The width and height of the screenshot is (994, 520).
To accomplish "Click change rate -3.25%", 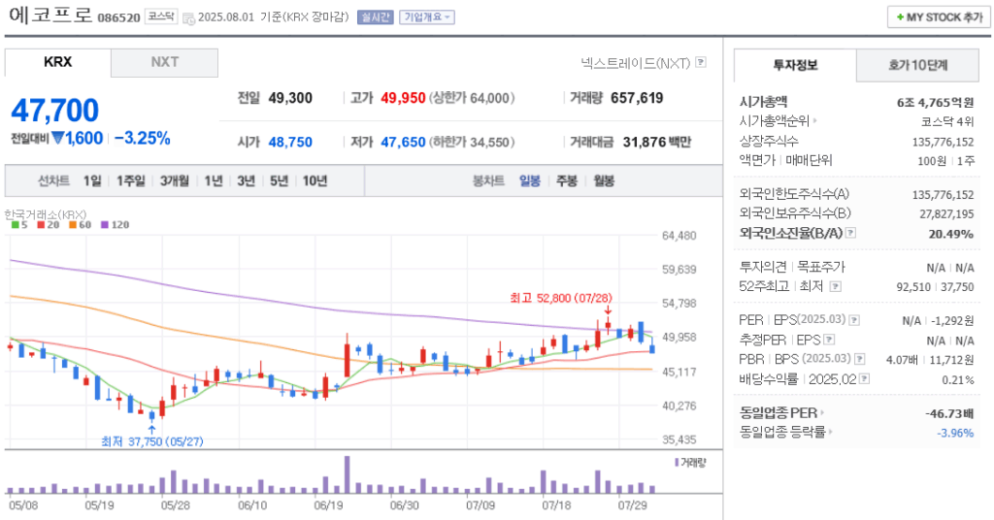I will 143,138.
